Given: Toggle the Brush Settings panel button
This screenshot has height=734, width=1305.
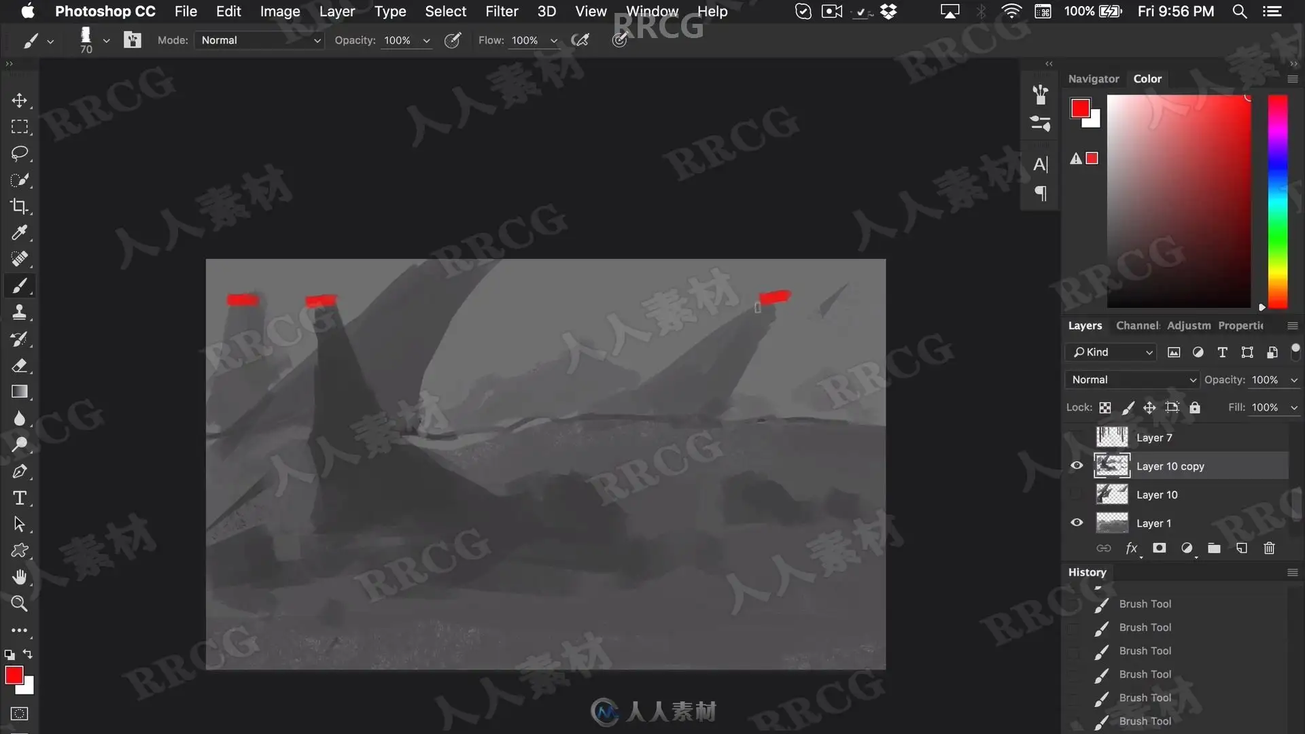Looking at the screenshot, I should pos(133,40).
